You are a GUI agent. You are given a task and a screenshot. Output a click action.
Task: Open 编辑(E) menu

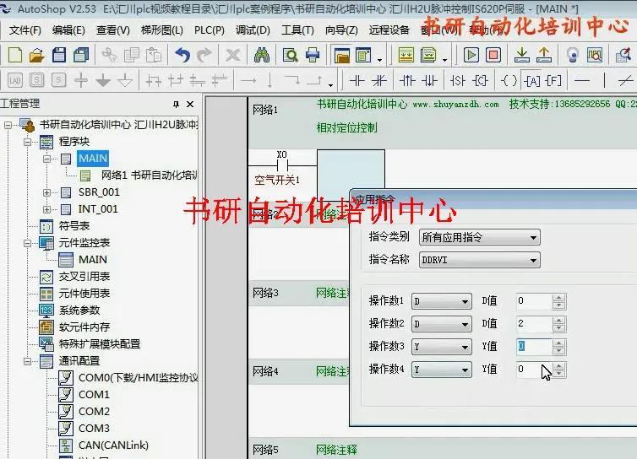click(68, 30)
